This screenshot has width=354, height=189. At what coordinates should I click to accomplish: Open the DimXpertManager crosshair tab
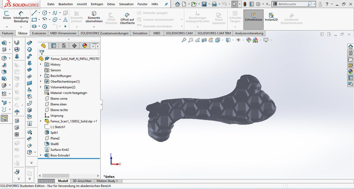[74, 46]
